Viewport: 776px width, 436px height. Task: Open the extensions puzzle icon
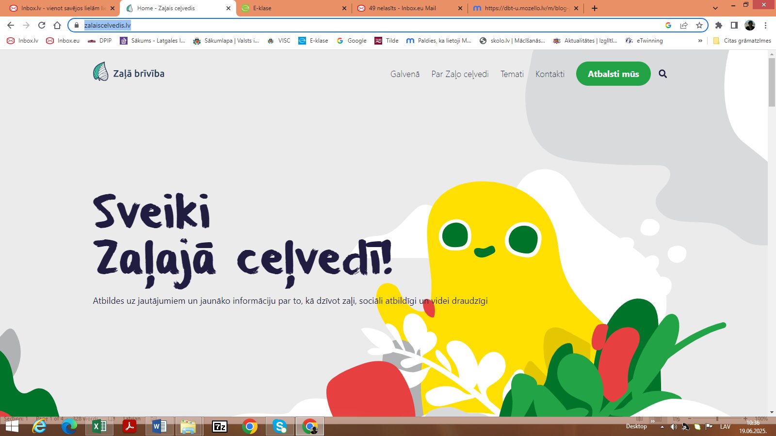click(x=719, y=25)
